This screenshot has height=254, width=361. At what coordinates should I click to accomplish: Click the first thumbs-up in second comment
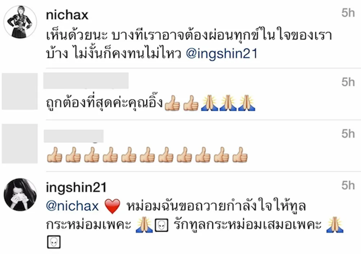(172, 103)
